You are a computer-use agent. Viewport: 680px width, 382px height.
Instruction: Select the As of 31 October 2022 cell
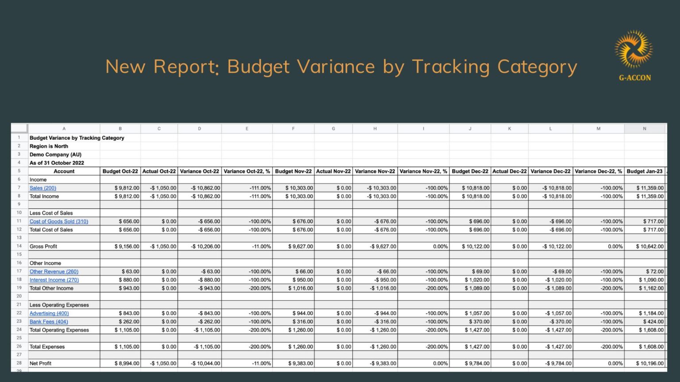pyautogui.click(x=57, y=163)
